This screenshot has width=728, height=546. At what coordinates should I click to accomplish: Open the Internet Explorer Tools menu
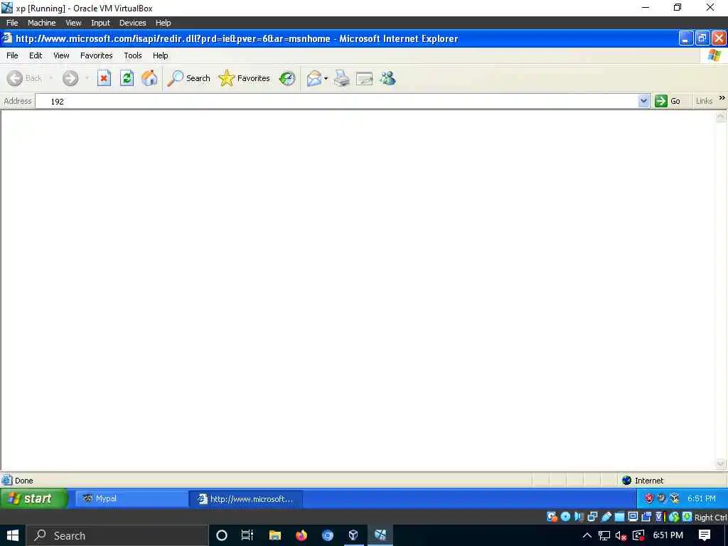(133, 55)
